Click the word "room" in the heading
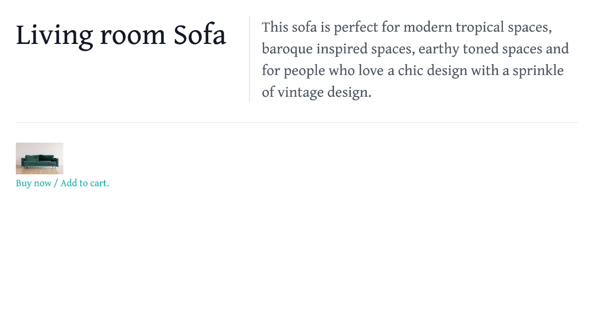 point(133,36)
